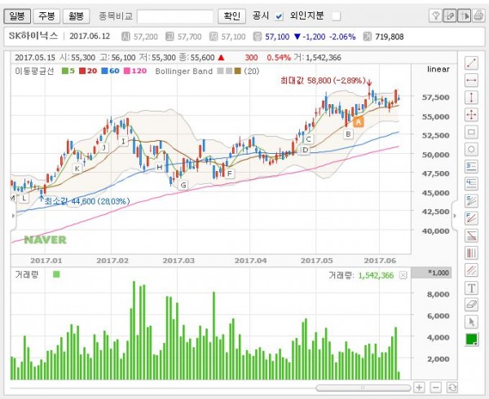489x399 pixels.
Task: Focus the 종목비교 comparison input field
Action: click(x=175, y=16)
